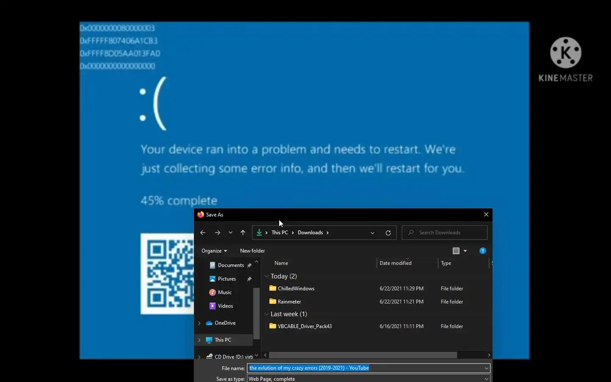Select the VBCABLE_Driver_Pack43 folder

(305, 326)
